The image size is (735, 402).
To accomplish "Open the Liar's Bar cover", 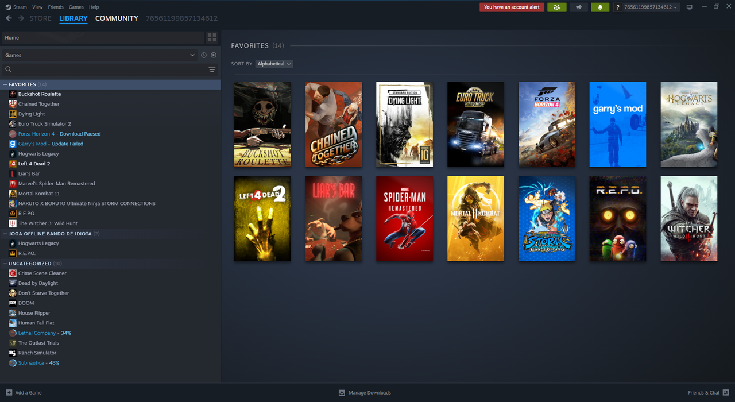I will 334,219.
